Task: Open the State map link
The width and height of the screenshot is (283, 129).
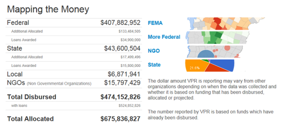Action: [x=154, y=64]
